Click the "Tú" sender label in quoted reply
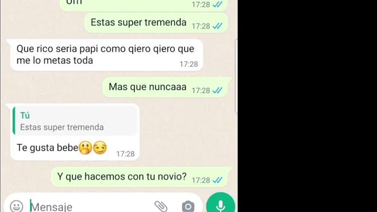This screenshot has width=377, height=212. (x=25, y=115)
